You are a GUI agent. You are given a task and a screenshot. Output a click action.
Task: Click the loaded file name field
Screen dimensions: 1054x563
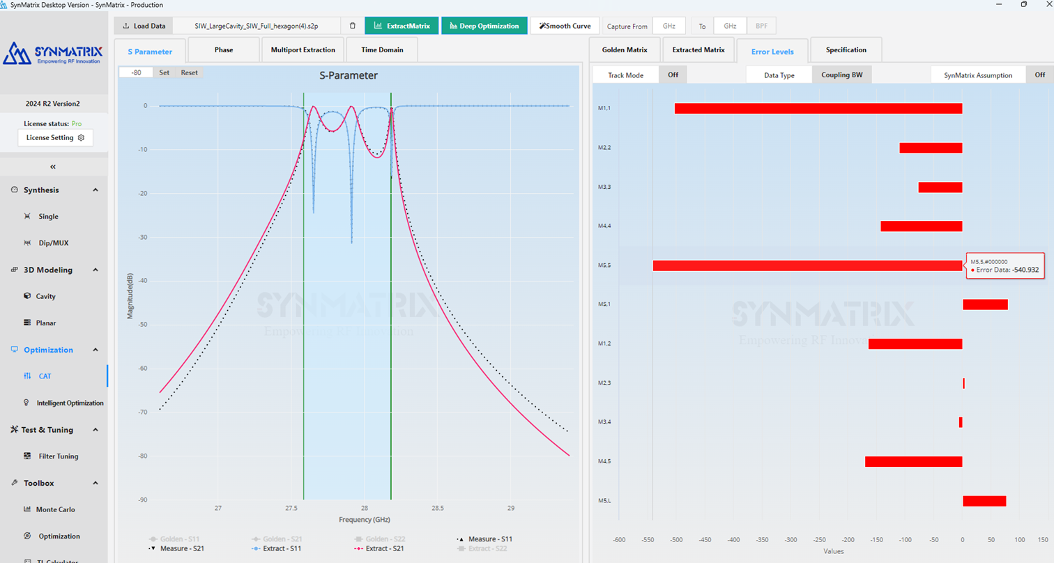tap(257, 26)
